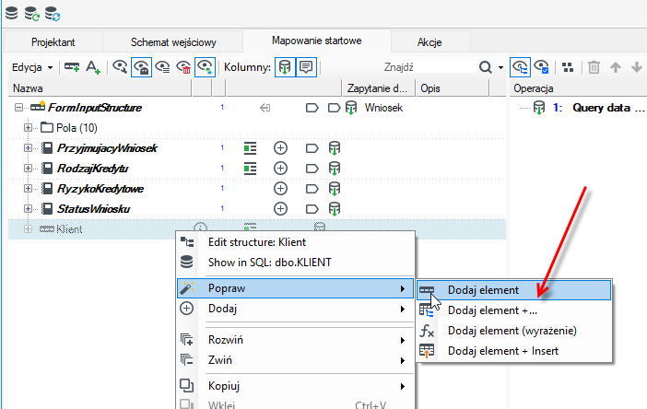The image size is (647, 409).
Task: Toggle the eye with tree structure button
Action: pos(520,67)
